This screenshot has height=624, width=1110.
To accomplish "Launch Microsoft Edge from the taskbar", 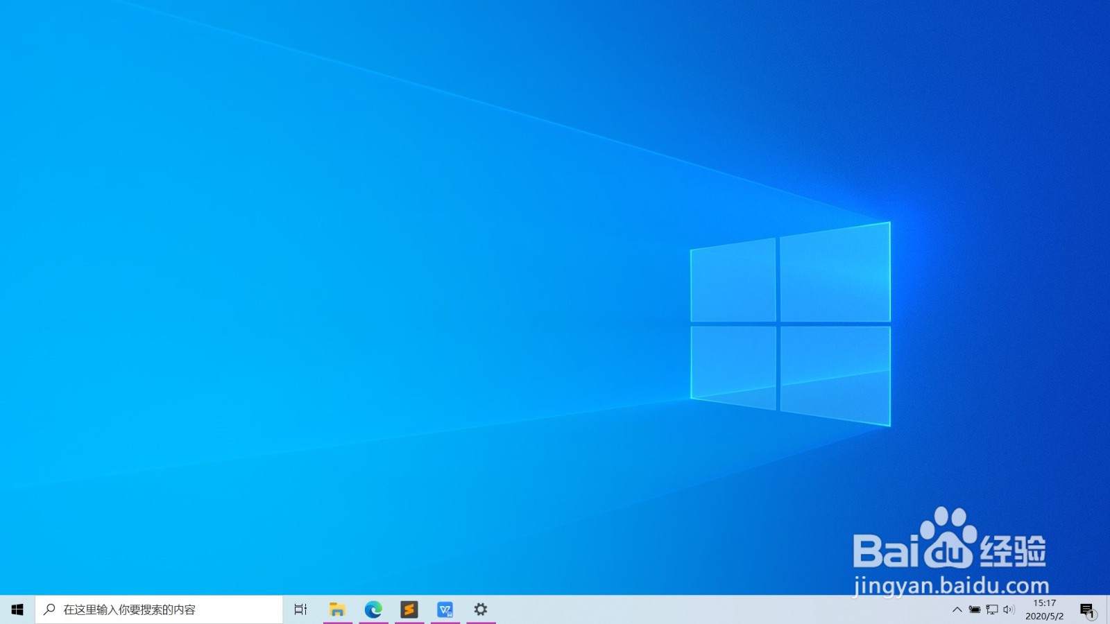I will click(x=373, y=609).
